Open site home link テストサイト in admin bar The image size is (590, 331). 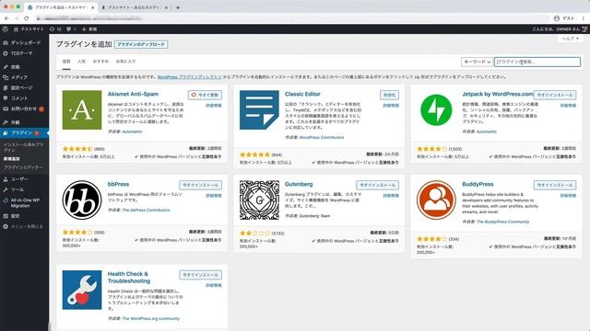pos(29,29)
